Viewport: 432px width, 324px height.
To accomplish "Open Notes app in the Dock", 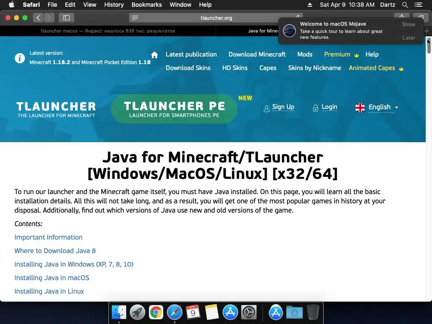I will (x=212, y=313).
